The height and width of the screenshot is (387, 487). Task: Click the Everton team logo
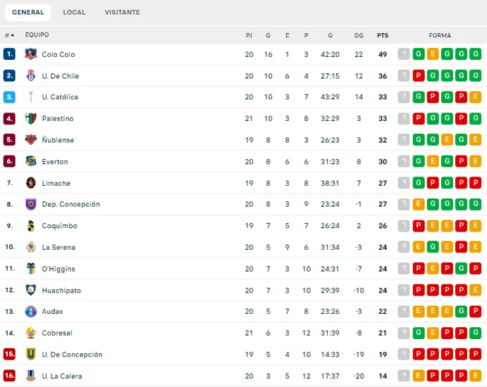coord(31,161)
